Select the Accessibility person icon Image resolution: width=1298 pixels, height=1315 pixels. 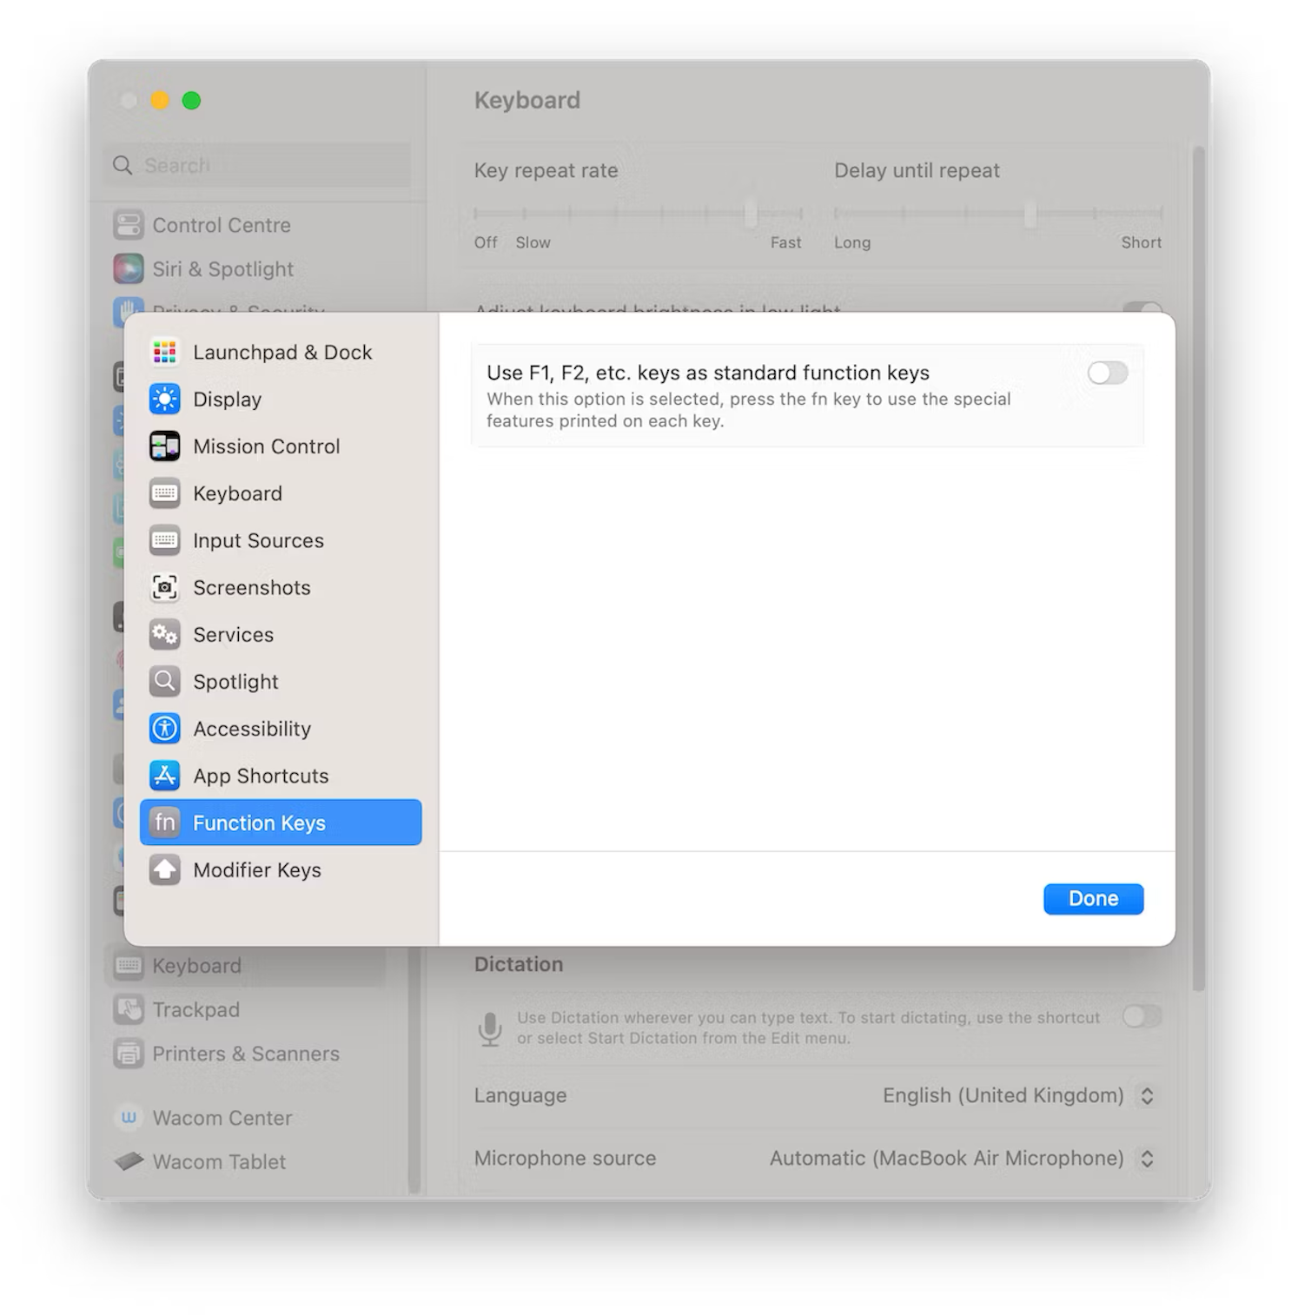pos(165,728)
